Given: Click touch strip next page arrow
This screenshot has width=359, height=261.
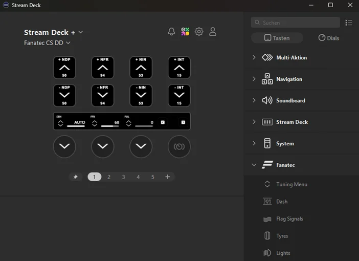Looking at the screenshot, I should pos(183,122).
